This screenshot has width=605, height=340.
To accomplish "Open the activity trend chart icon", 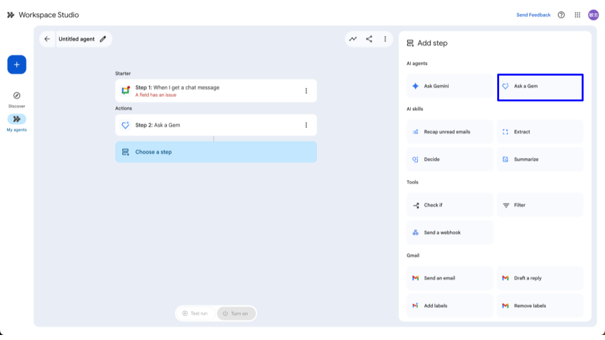I will pos(353,39).
